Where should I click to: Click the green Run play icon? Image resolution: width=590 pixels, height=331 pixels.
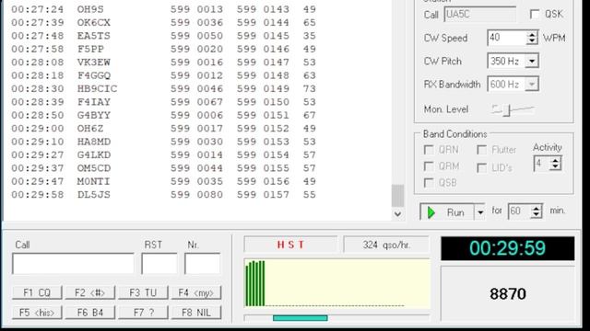tap(431, 212)
